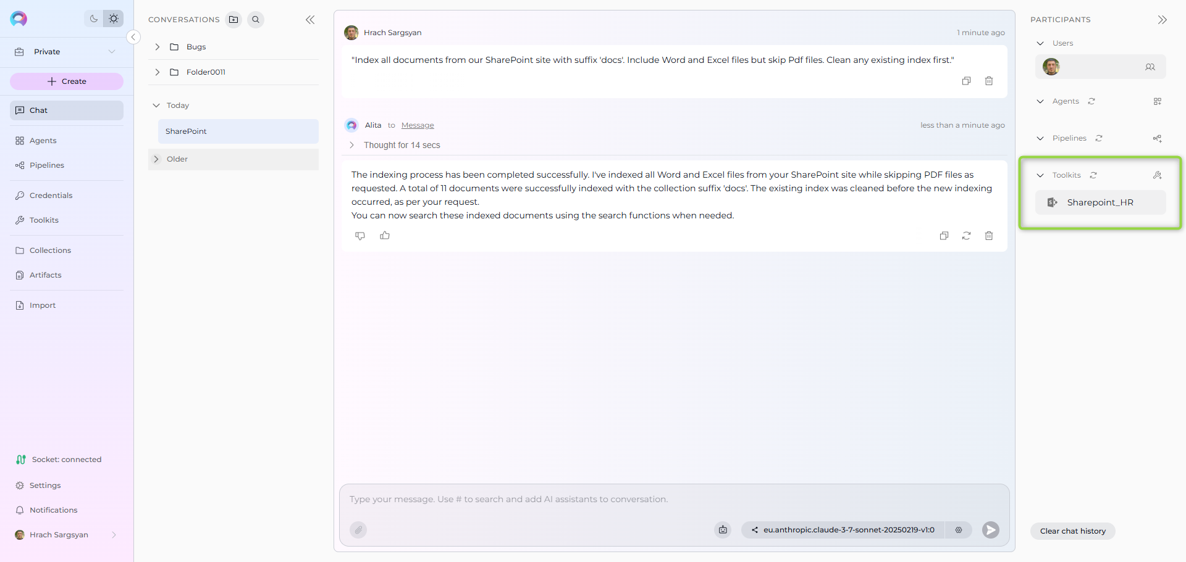
Task: Open conversation search magnifier
Action: click(256, 20)
